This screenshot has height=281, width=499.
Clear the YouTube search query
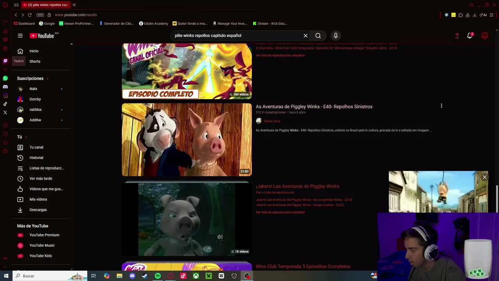pos(306,36)
